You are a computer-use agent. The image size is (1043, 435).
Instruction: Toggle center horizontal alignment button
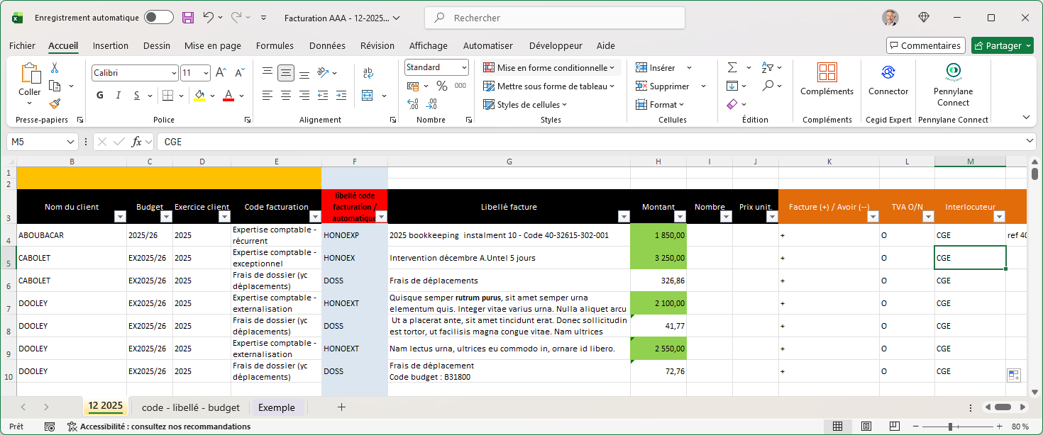286,95
